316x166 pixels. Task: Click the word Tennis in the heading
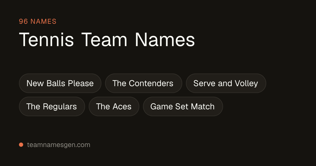pyautogui.click(x=46, y=40)
